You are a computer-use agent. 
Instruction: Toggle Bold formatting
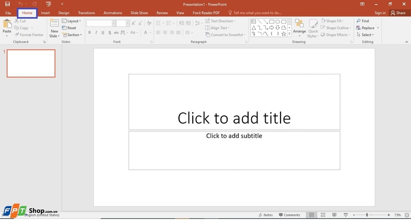[89, 32]
